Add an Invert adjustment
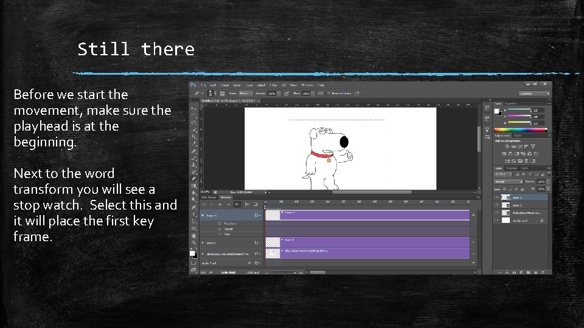 click(x=507, y=160)
